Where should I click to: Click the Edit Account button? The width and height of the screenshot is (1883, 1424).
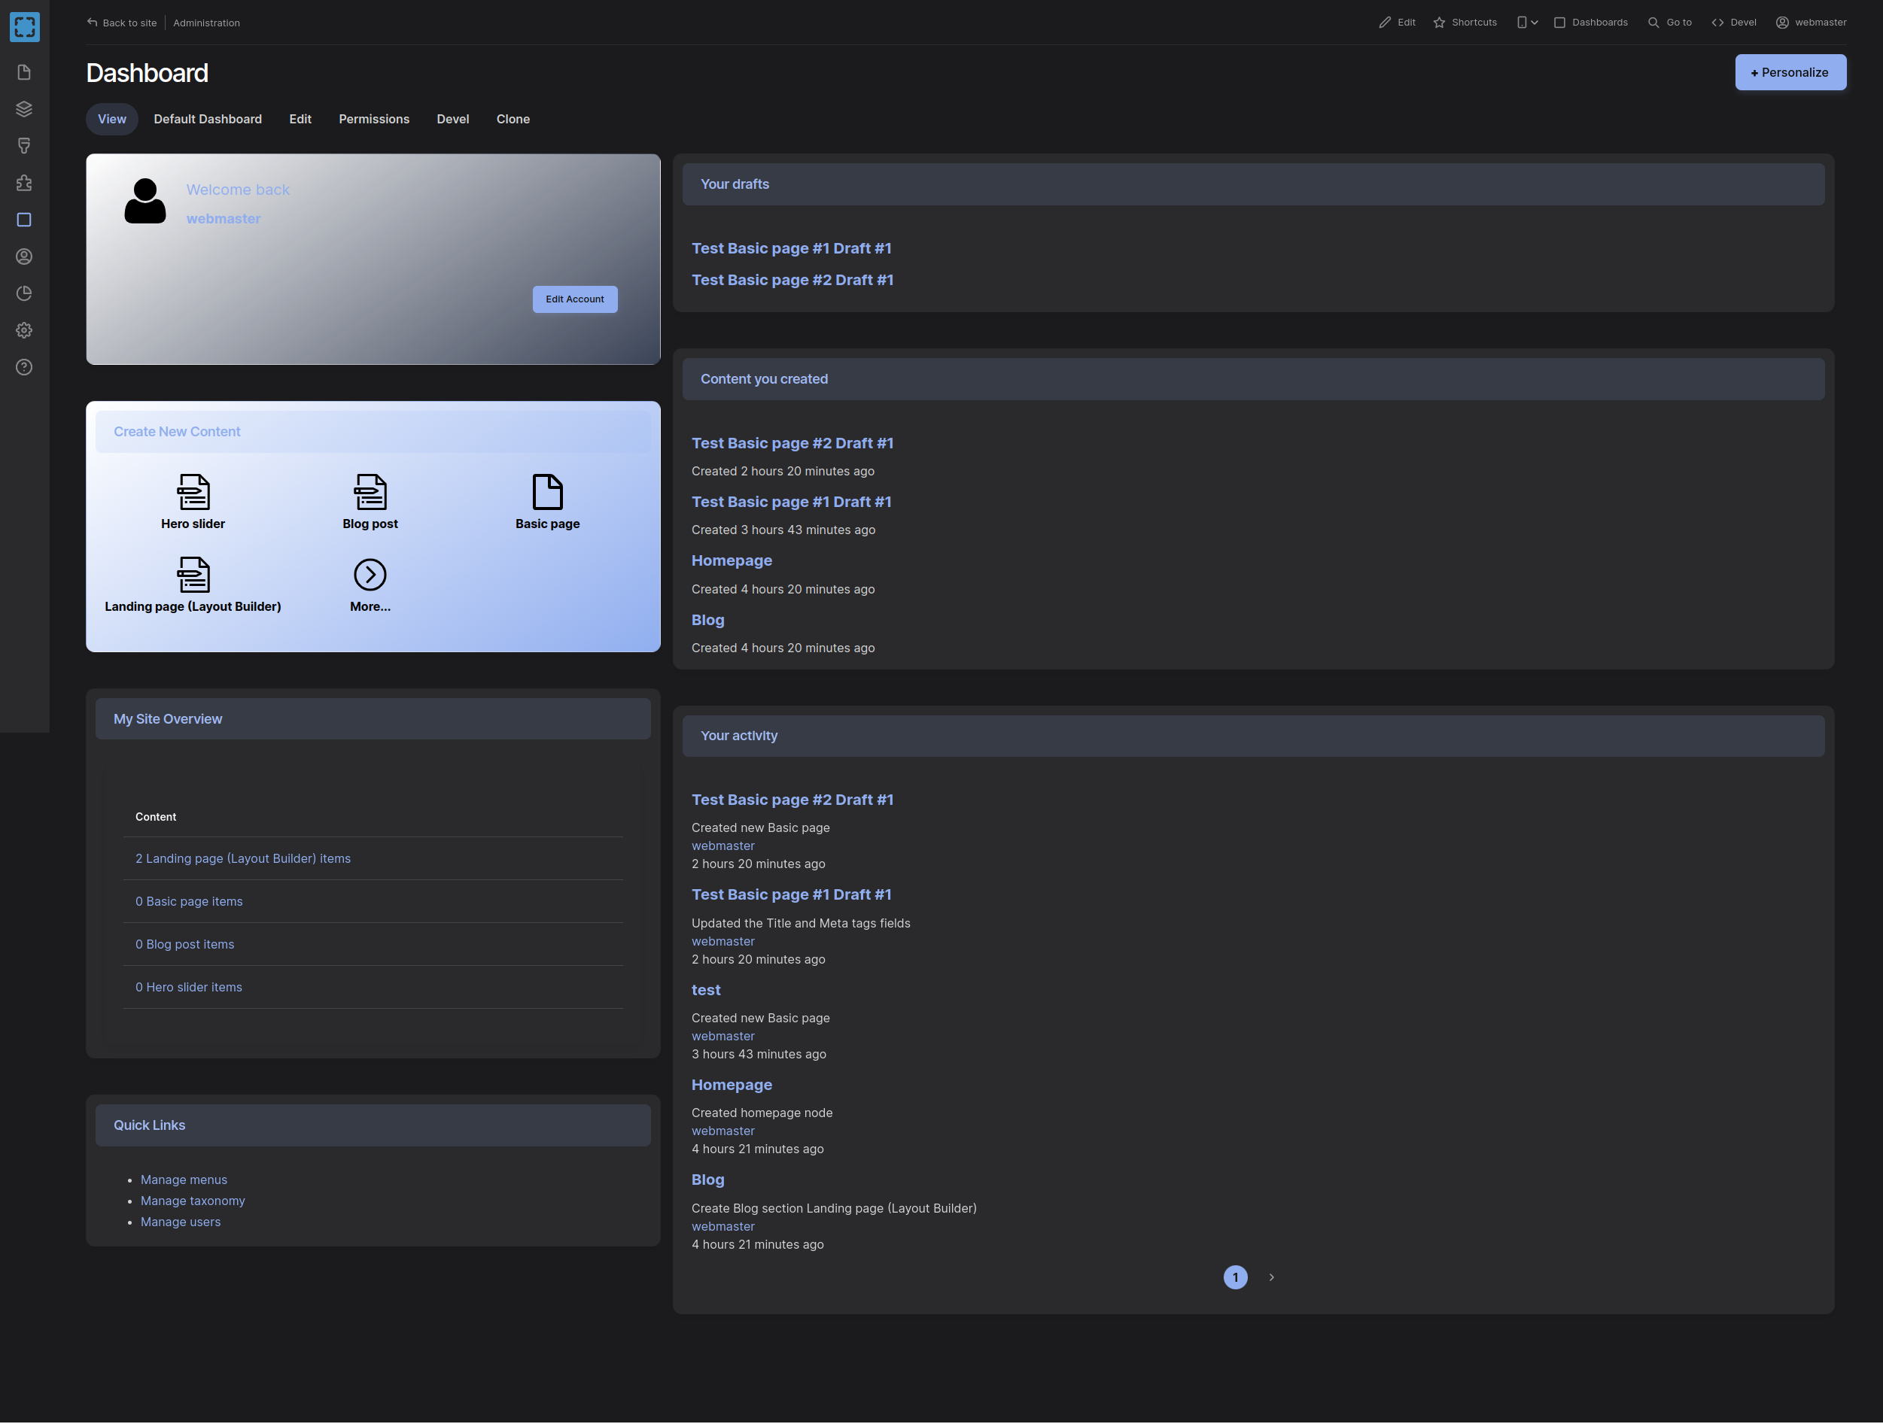pos(574,299)
